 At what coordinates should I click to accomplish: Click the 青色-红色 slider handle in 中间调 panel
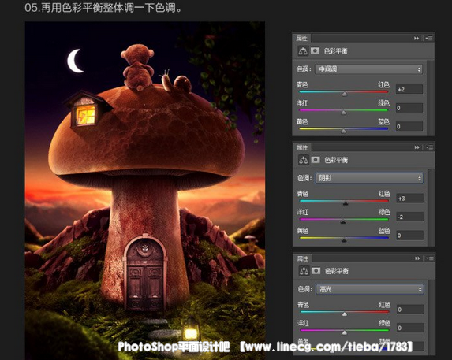(x=345, y=94)
